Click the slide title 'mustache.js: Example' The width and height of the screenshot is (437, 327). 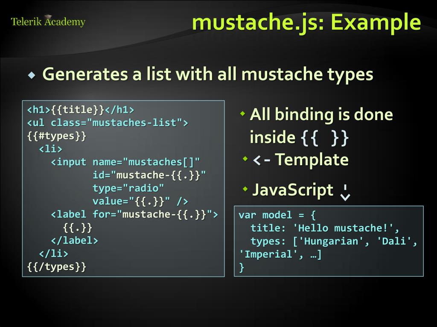coord(306,23)
